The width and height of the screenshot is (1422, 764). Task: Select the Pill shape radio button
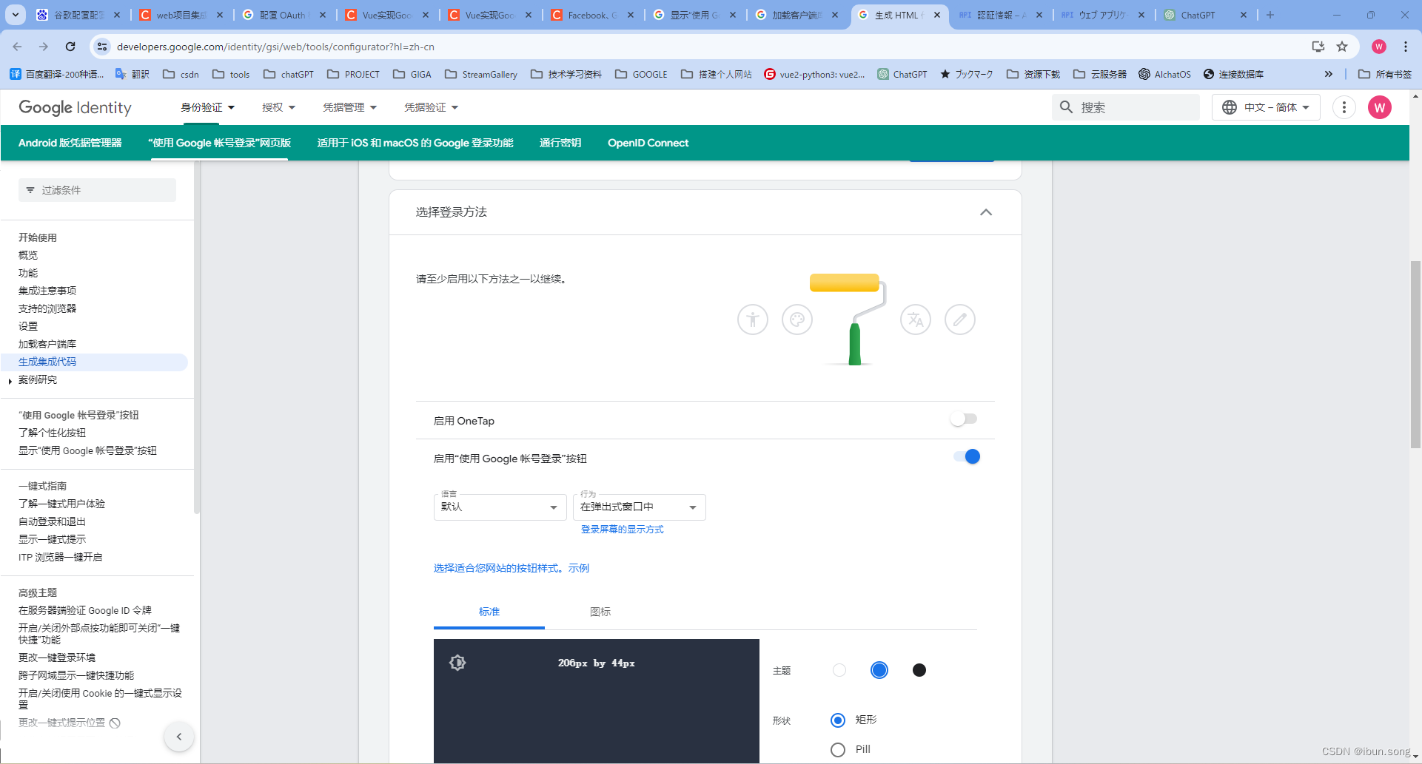point(838,750)
